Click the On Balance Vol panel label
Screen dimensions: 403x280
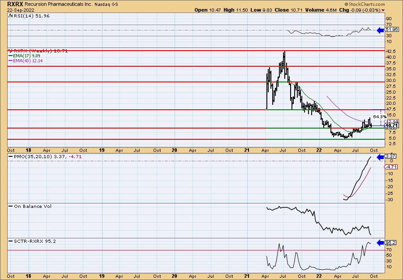pos(33,206)
